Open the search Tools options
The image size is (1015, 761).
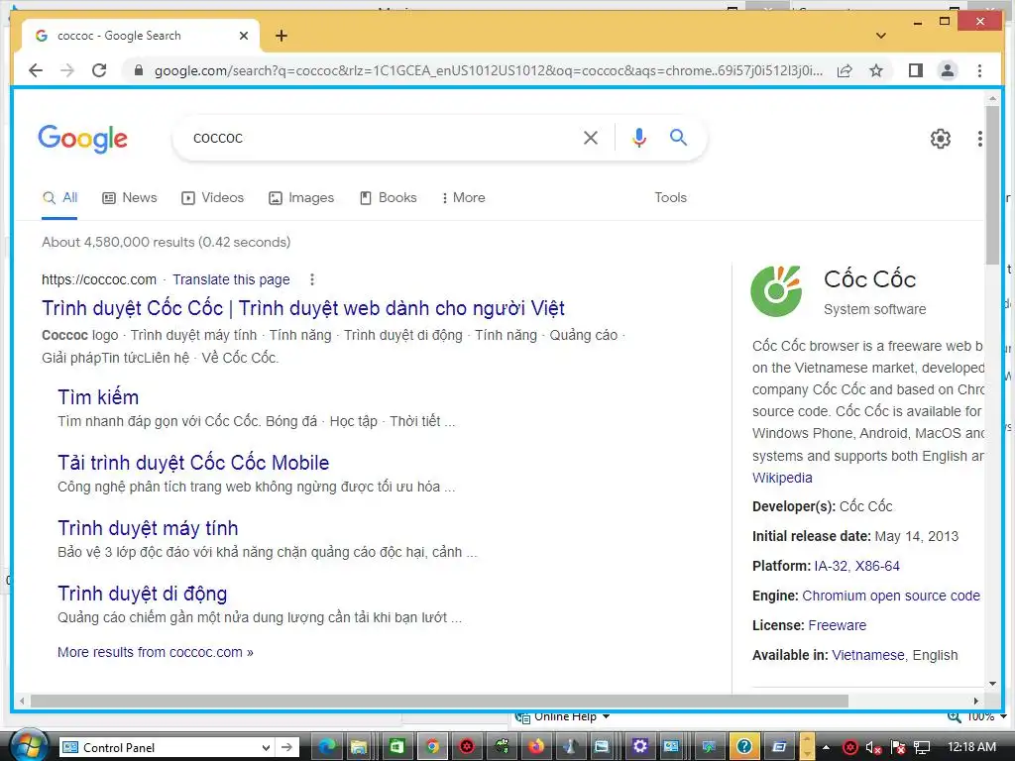pyautogui.click(x=670, y=198)
